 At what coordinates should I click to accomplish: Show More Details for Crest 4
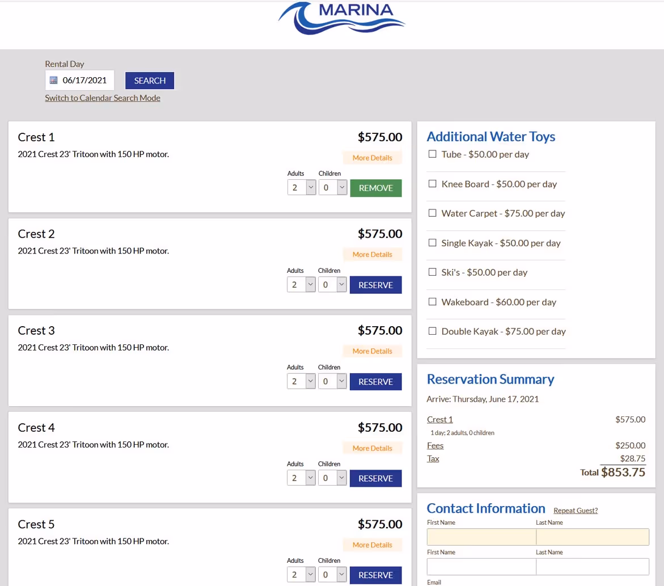373,448
